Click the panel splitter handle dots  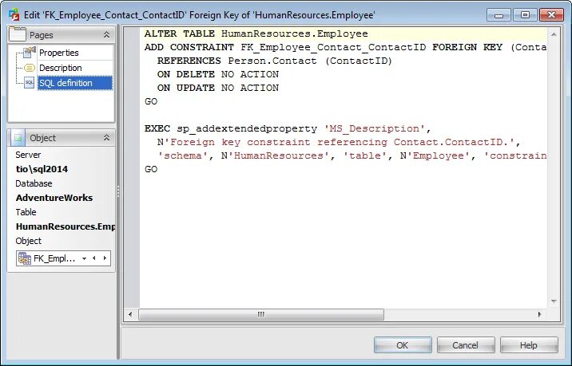pyautogui.click(x=118, y=191)
